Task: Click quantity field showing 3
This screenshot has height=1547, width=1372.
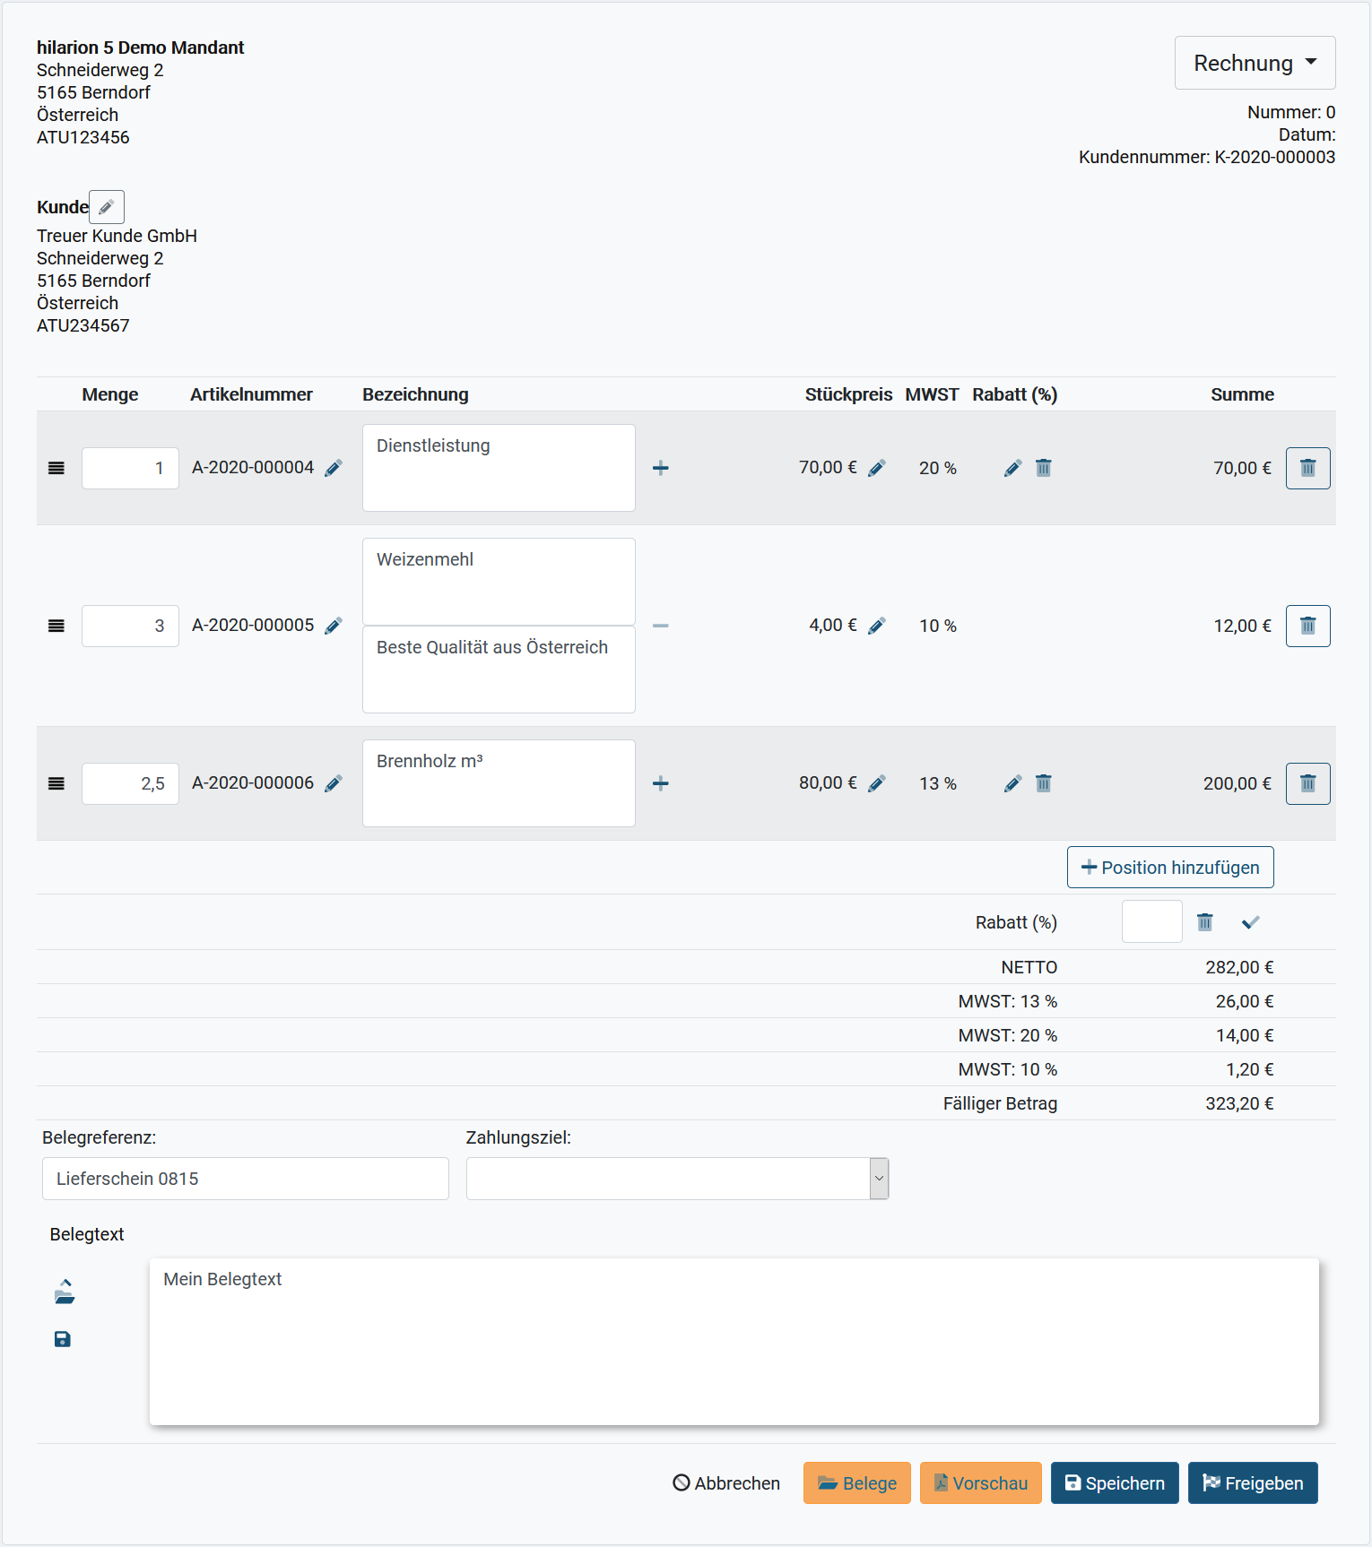Action: click(130, 626)
